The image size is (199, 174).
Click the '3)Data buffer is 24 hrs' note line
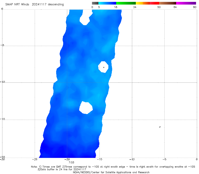click(62, 169)
